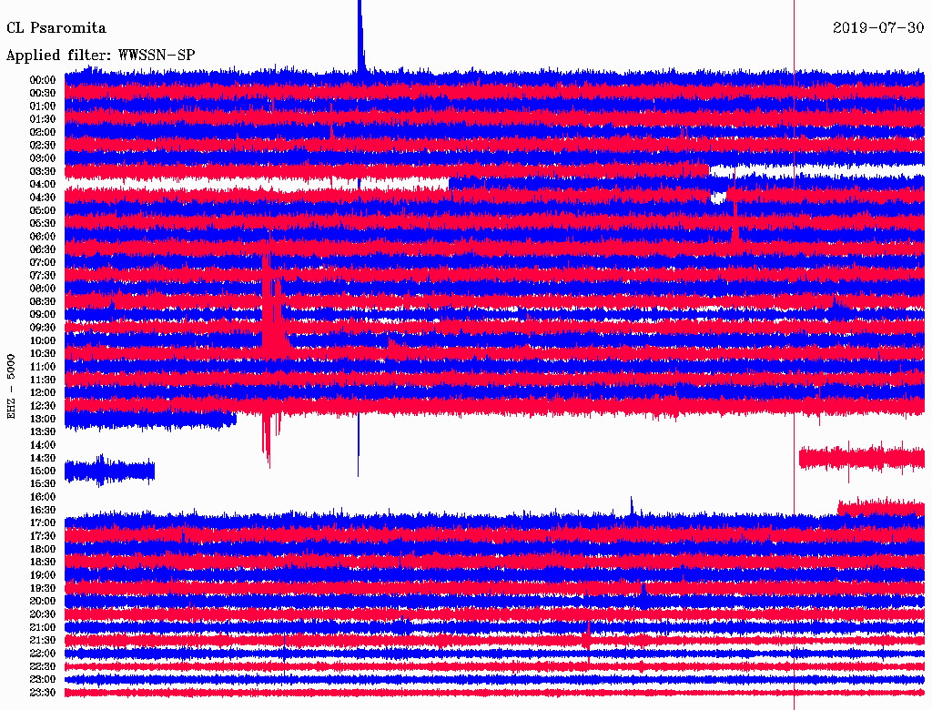
Task: Click the 02:00 time label
Action: coord(43,132)
